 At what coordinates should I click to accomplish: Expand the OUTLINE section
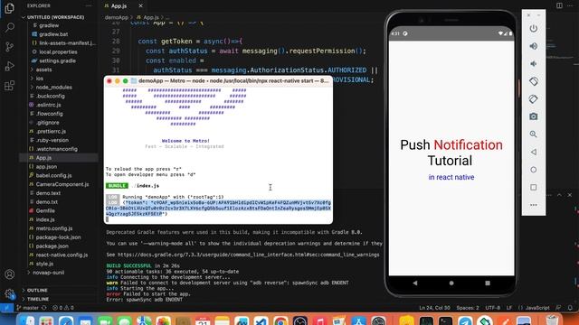tap(37, 290)
